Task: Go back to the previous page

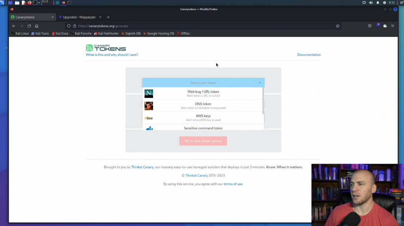Action: (x=14, y=26)
